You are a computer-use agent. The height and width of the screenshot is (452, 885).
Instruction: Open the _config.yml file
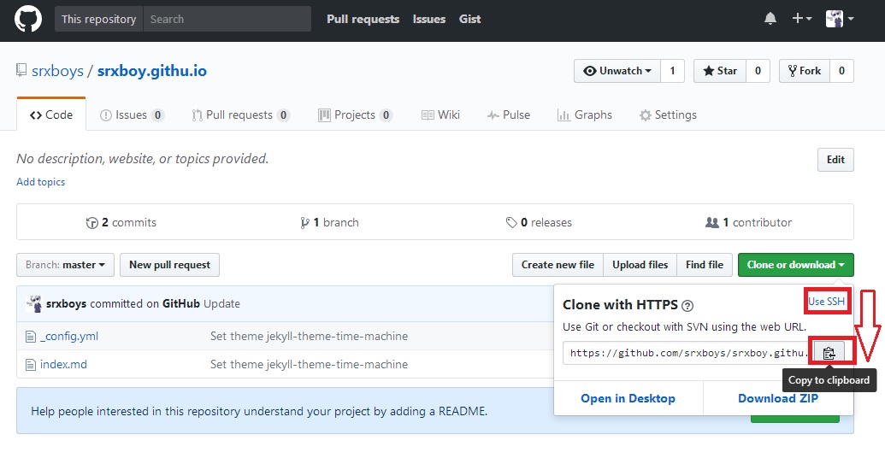pyautogui.click(x=69, y=337)
